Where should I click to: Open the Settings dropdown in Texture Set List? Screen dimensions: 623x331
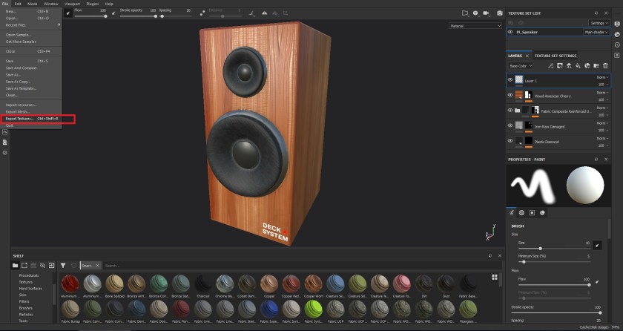pyautogui.click(x=599, y=23)
